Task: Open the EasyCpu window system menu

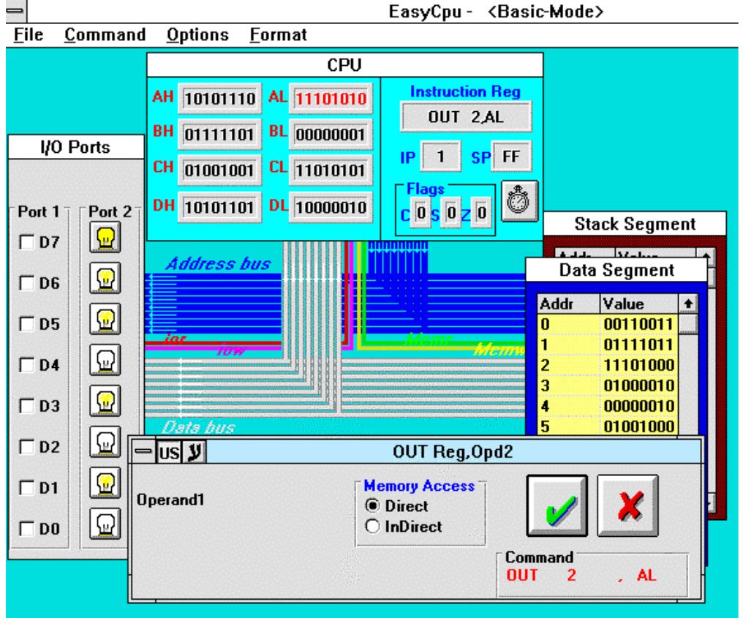Action: click(17, 11)
